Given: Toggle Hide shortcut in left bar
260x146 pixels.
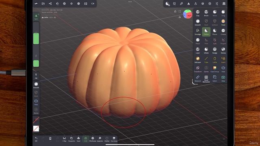Looking at the screenshot, I should tap(36, 102).
